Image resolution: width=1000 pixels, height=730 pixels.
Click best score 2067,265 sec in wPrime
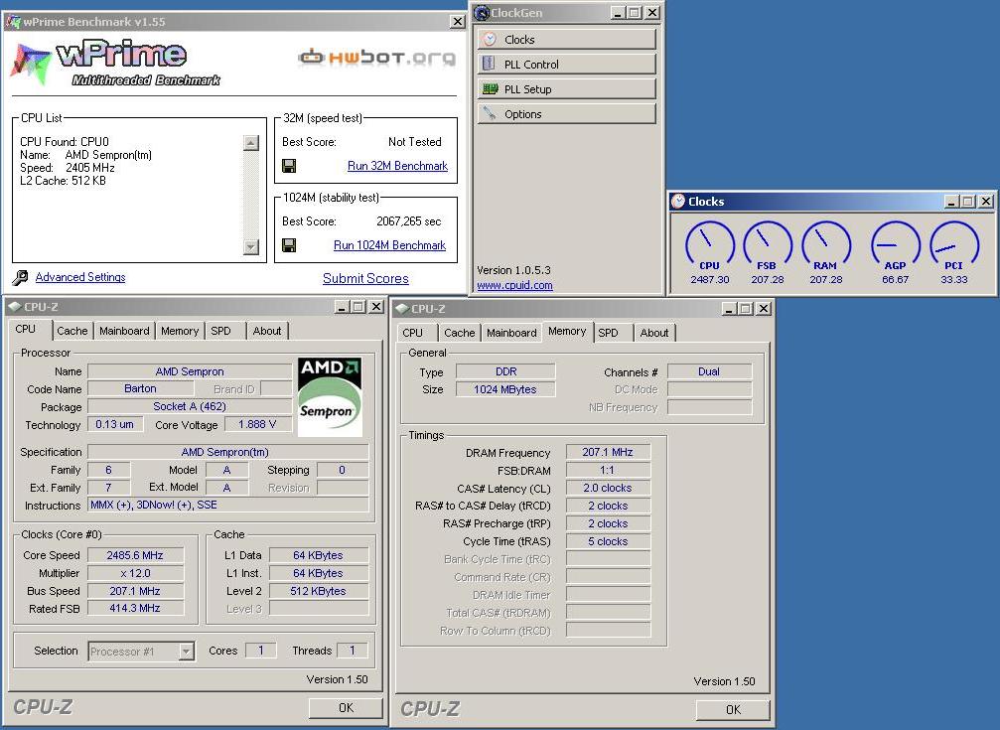[409, 221]
